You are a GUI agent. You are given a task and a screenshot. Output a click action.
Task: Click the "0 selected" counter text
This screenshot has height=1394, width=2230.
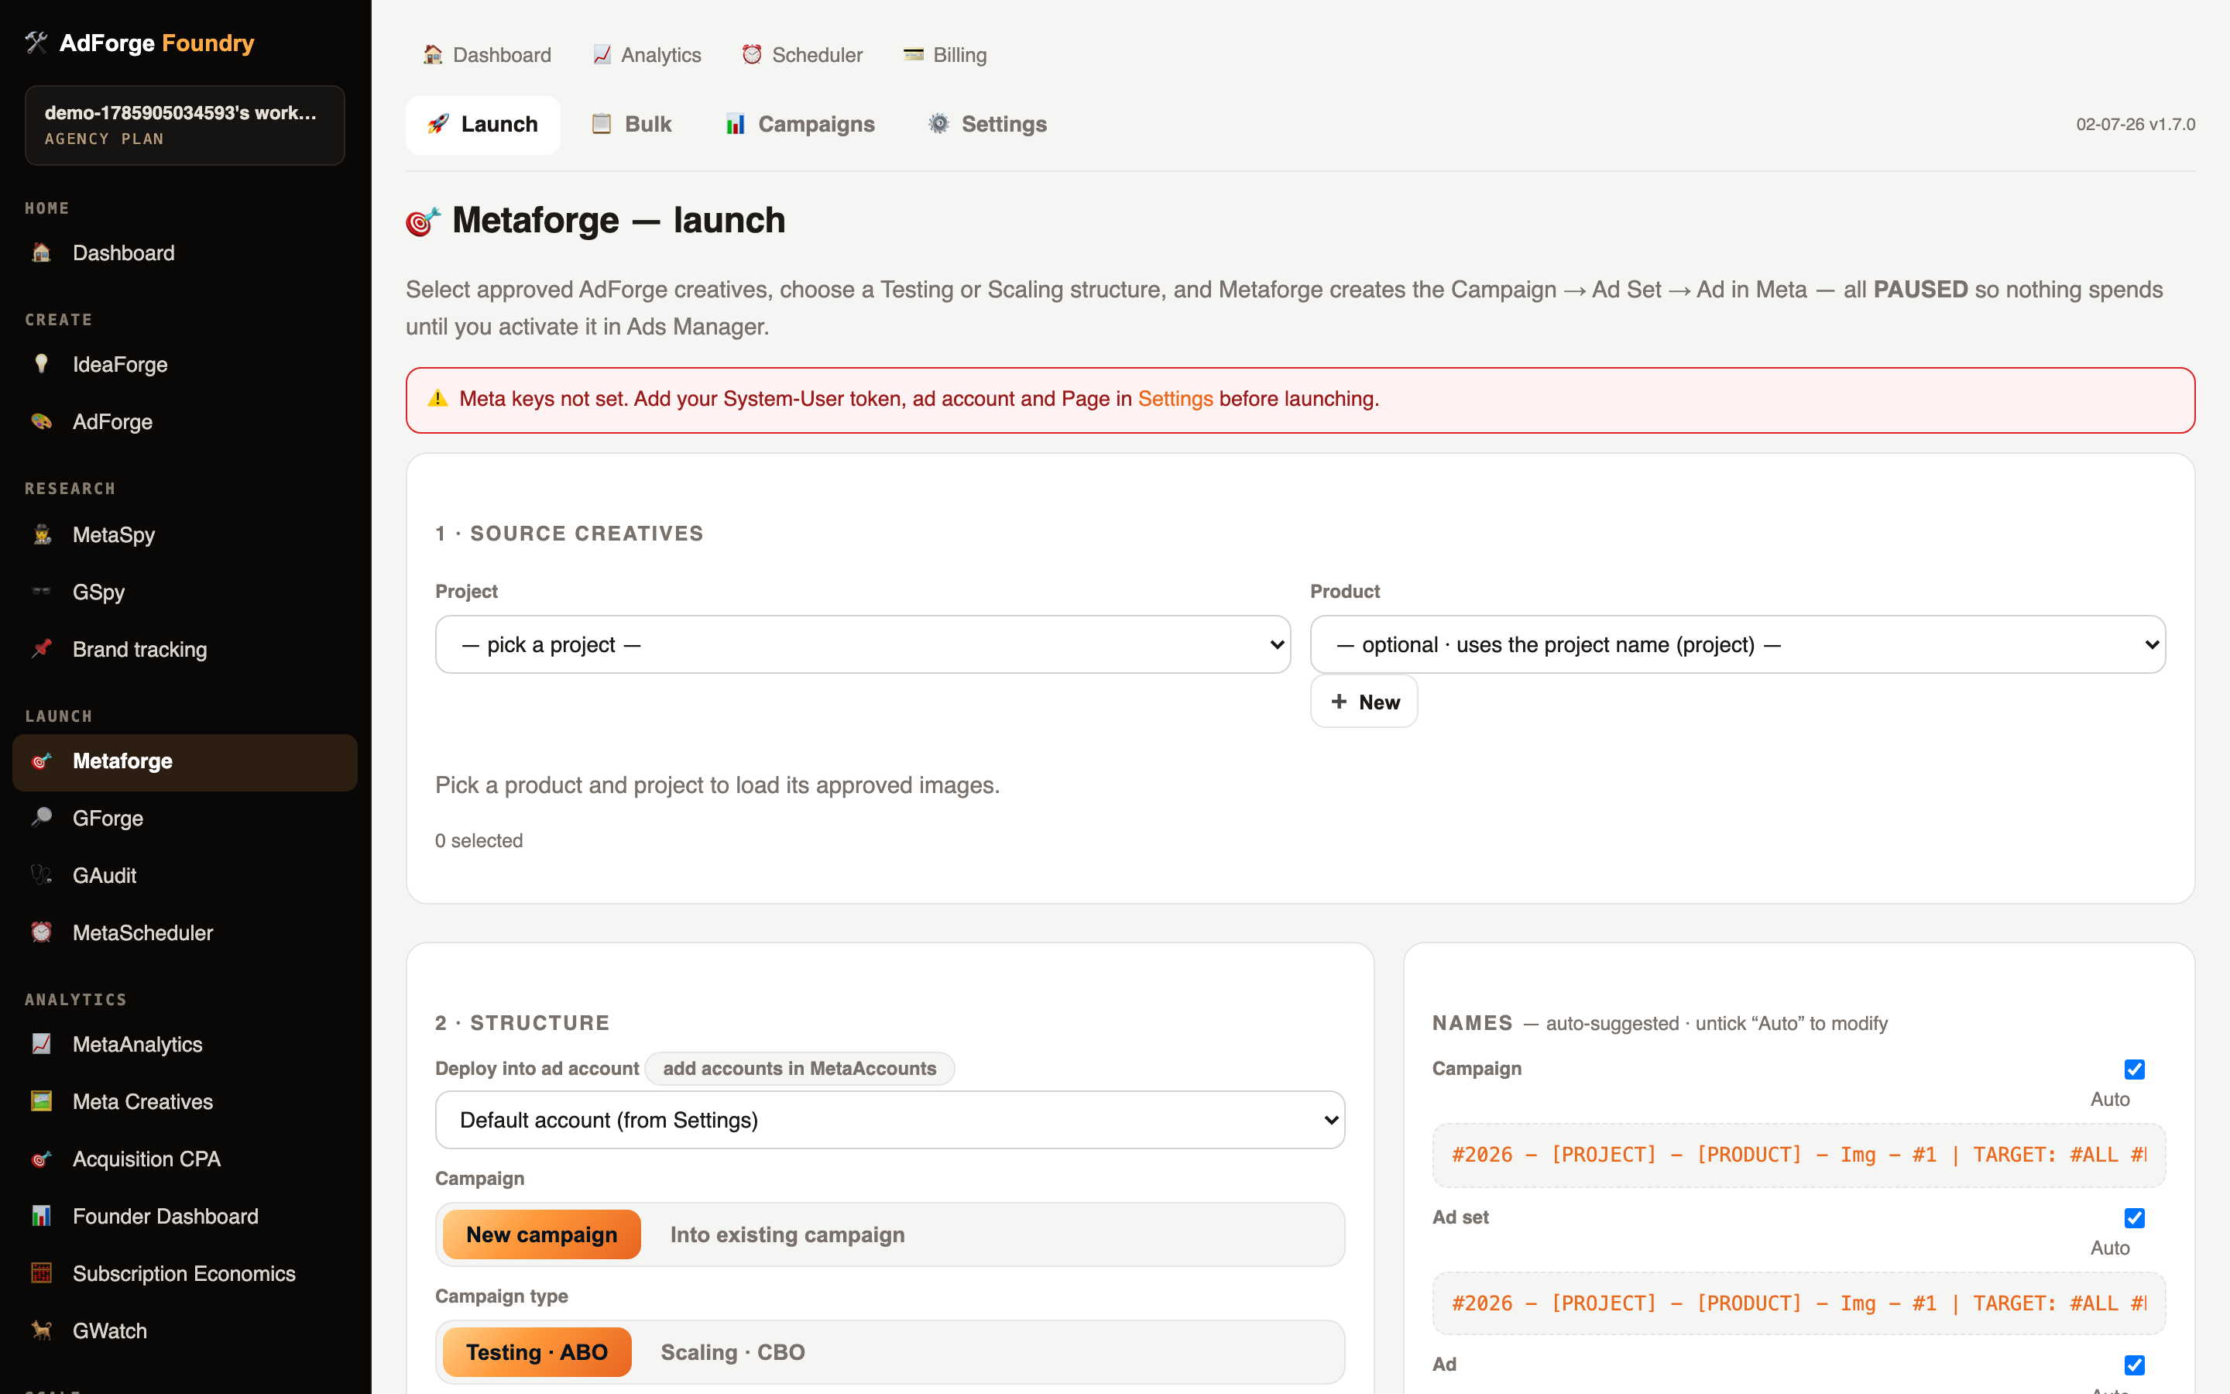tap(479, 841)
